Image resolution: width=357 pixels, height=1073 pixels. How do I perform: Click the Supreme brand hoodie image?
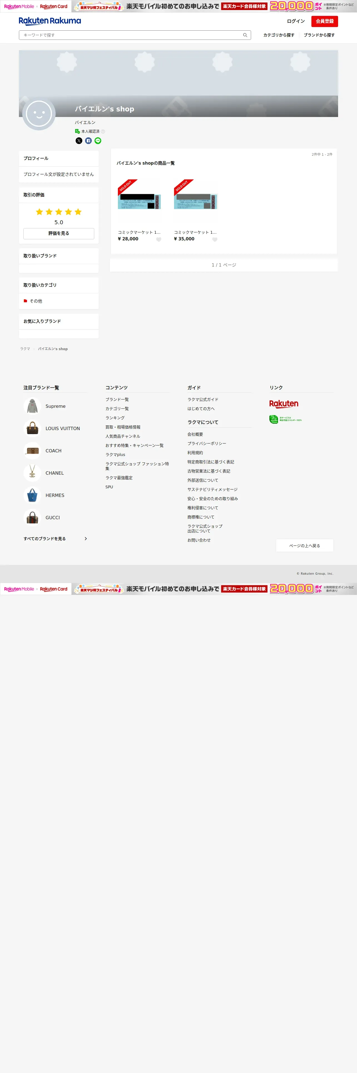tap(33, 406)
